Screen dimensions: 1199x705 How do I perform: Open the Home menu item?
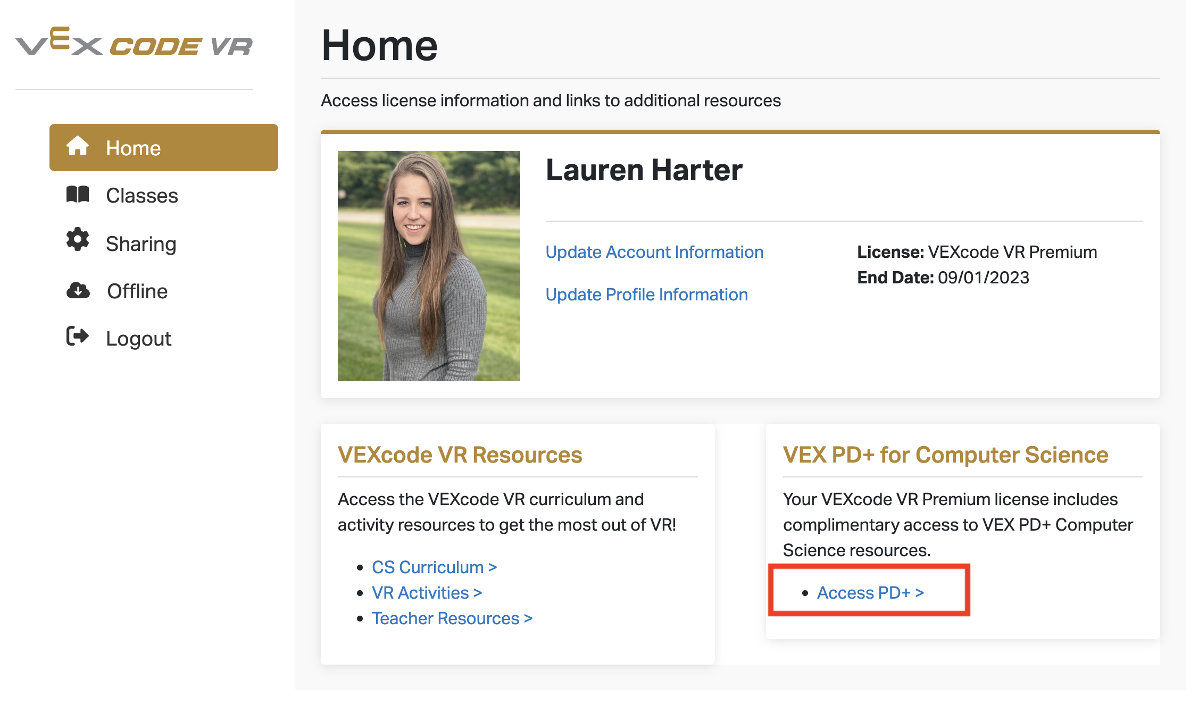pyautogui.click(x=164, y=148)
